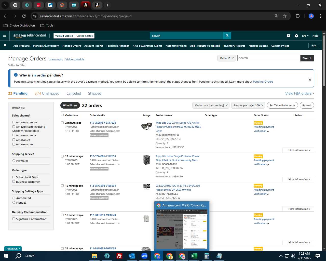Open Results per page dropdown
This screenshot has width=326, height=261.
click(x=248, y=105)
